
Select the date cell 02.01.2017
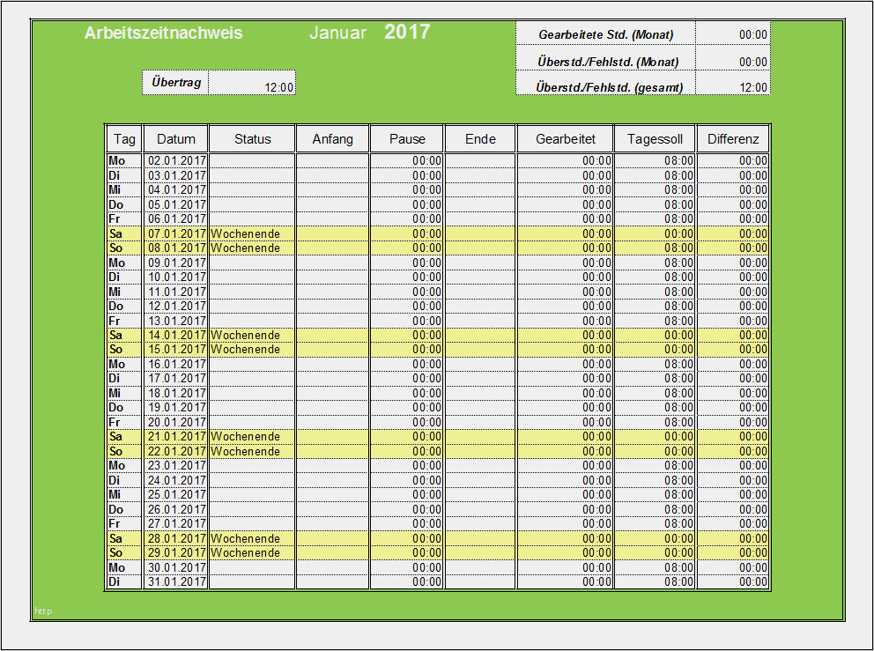click(176, 160)
